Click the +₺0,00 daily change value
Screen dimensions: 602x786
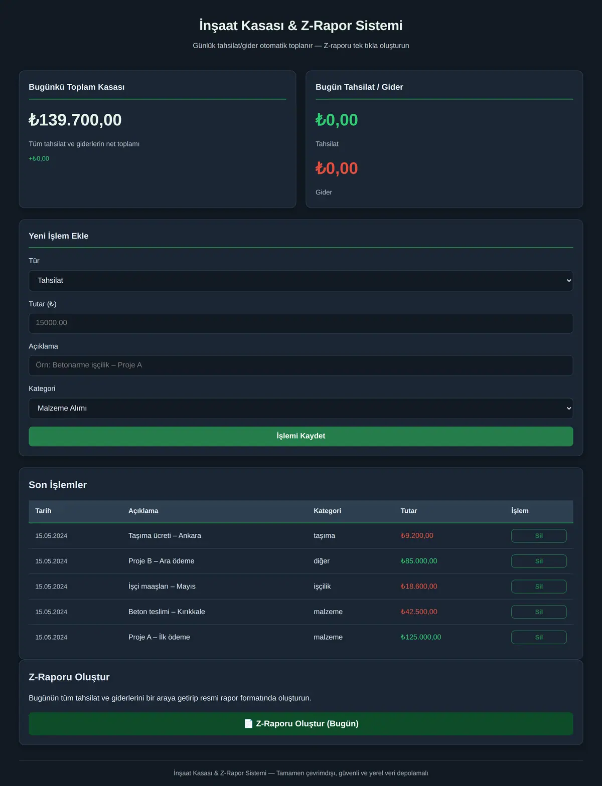tap(39, 159)
